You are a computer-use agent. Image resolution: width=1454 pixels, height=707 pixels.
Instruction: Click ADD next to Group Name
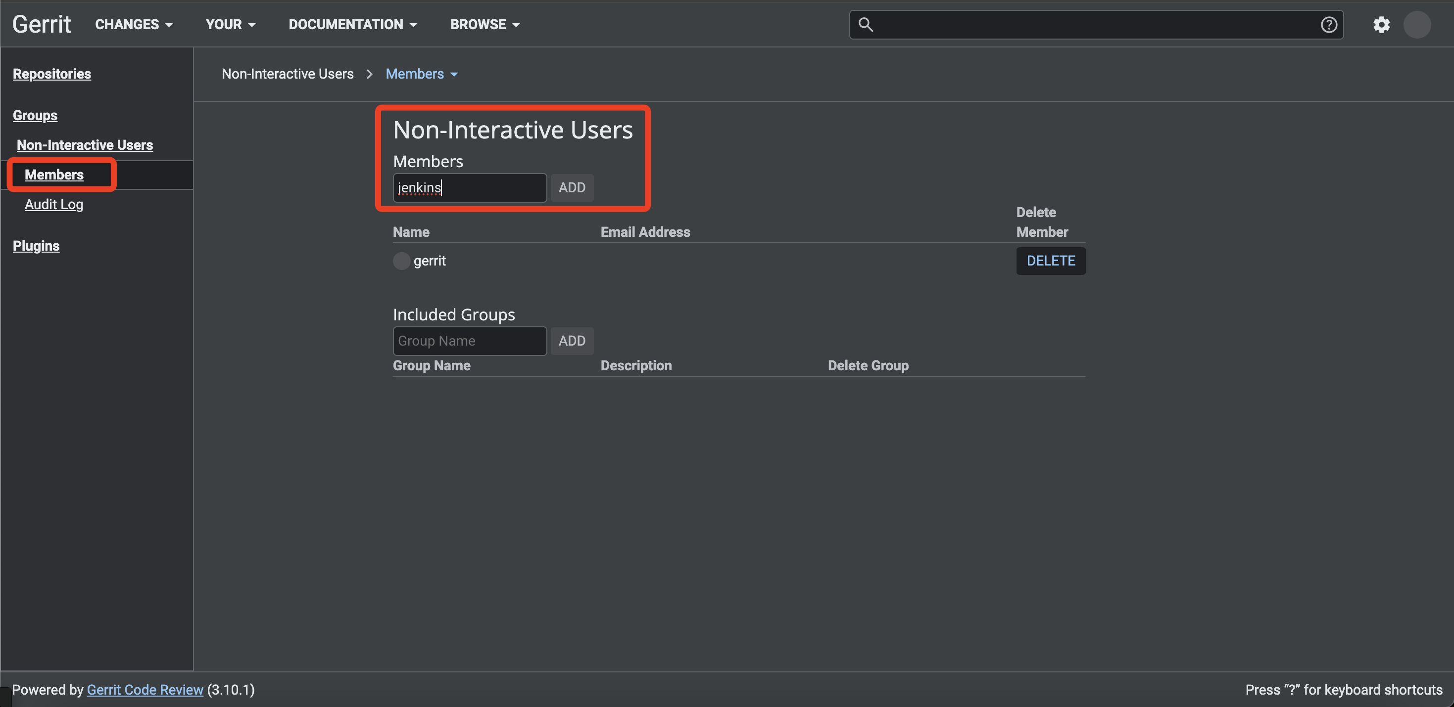click(572, 341)
